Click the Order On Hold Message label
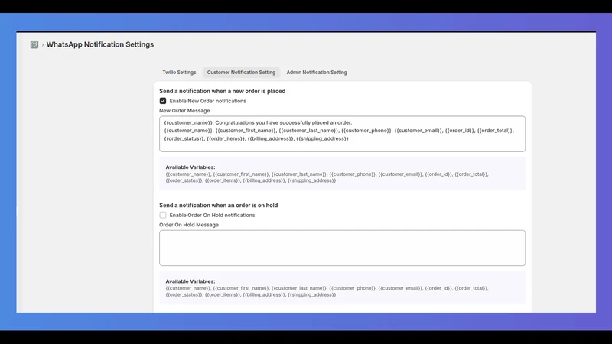The width and height of the screenshot is (612, 344). [189, 225]
